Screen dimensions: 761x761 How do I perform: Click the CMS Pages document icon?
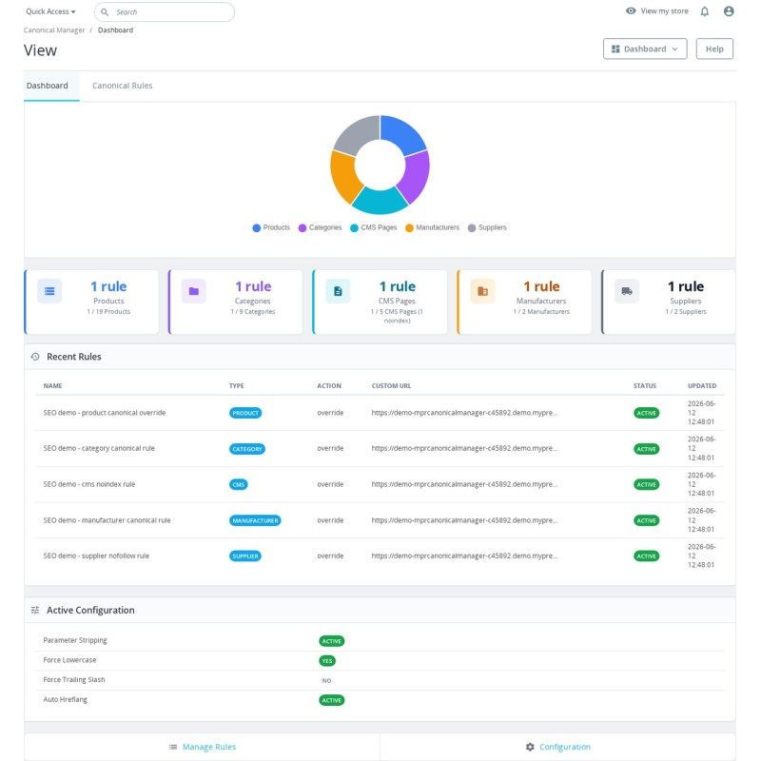coord(338,291)
